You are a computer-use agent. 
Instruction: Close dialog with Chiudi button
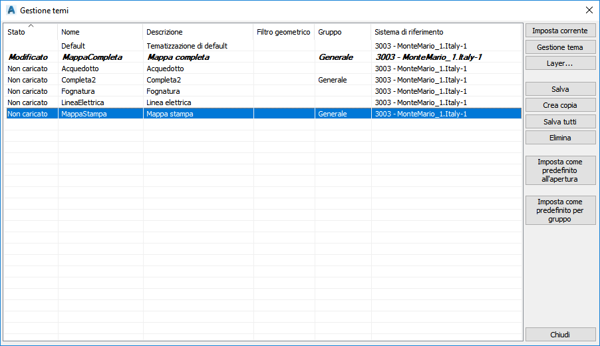pos(560,335)
